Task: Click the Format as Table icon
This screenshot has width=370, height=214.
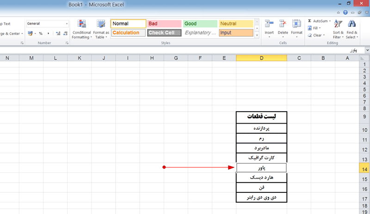Action: coord(101,29)
